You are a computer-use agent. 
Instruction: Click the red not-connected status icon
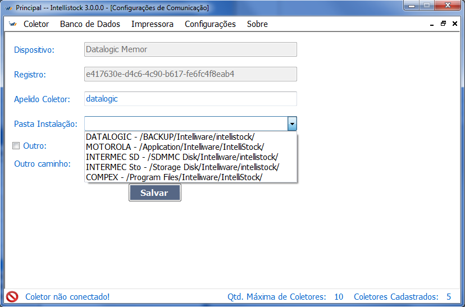click(x=12, y=296)
